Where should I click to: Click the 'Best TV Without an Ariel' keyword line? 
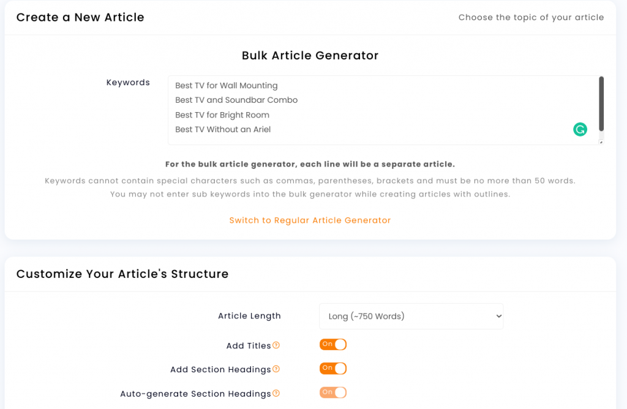223,130
